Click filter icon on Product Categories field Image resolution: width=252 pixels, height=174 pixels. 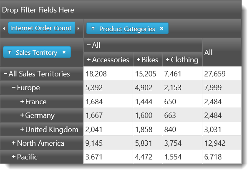click(93, 29)
